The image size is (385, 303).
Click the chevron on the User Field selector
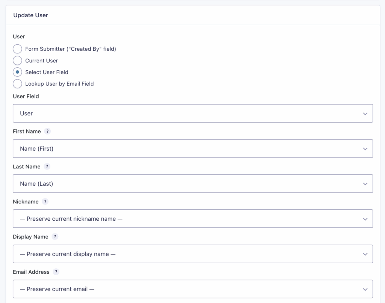pos(365,113)
